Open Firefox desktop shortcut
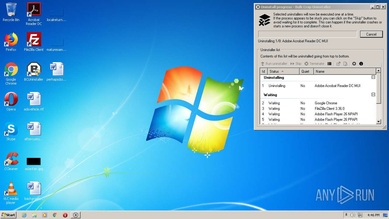 (11, 42)
